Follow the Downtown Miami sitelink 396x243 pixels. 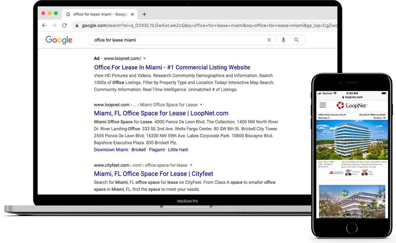pos(111,150)
